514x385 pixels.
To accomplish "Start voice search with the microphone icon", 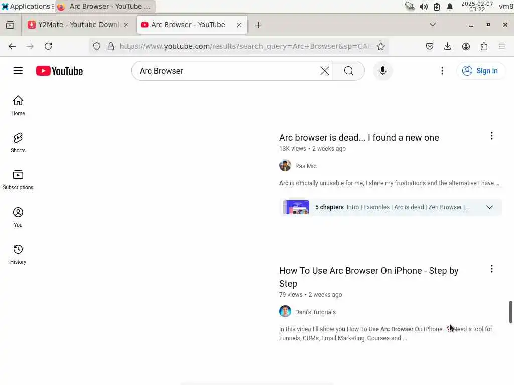I will pyautogui.click(x=382, y=71).
